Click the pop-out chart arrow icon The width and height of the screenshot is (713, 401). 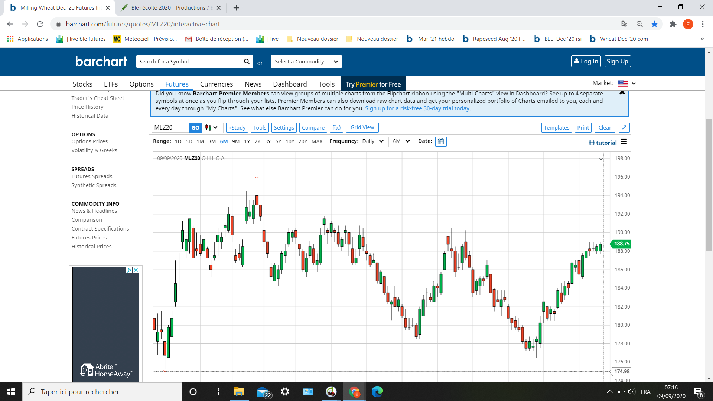624,128
